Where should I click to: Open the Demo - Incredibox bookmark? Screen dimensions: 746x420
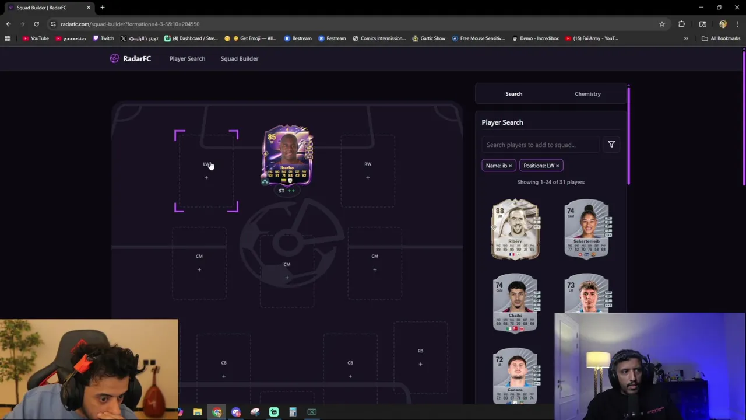pyautogui.click(x=535, y=38)
